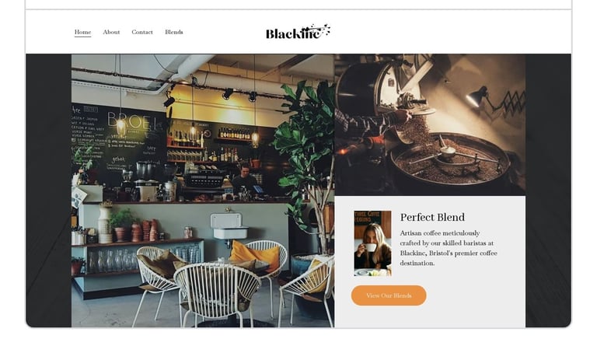
Task: Select the Blends navigation link
Action: [x=173, y=32]
